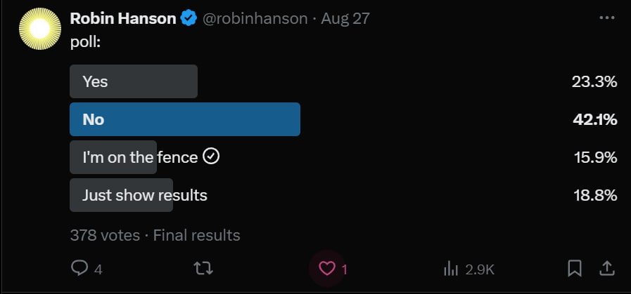Click the Yes poll result bar
Screen dimensions: 631x294
(134, 81)
